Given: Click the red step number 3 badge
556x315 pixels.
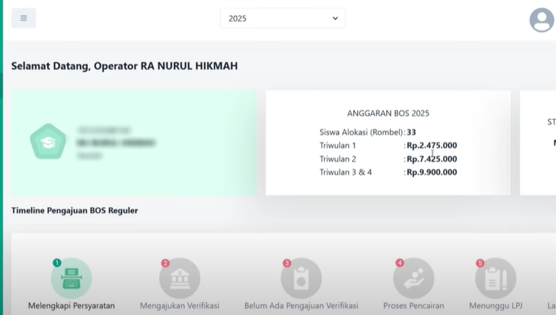Looking at the screenshot, I should pyautogui.click(x=287, y=263).
